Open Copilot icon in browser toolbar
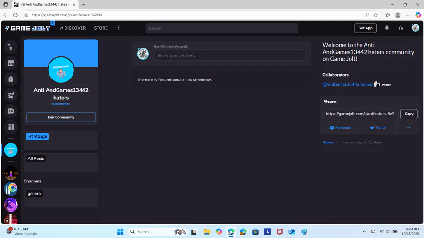Image resolution: width=424 pixels, height=238 pixels. [418, 15]
